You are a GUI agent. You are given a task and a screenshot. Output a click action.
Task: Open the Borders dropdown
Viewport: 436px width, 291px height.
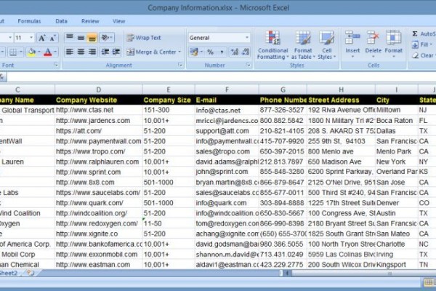pos(21,52)
